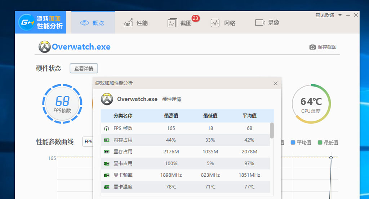Click the eye icon on 概览 tab

point(84,23)
